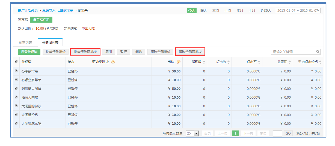Focus the 请输入关键词 search field
The image size is (335, 146).
tap(294, 52)
